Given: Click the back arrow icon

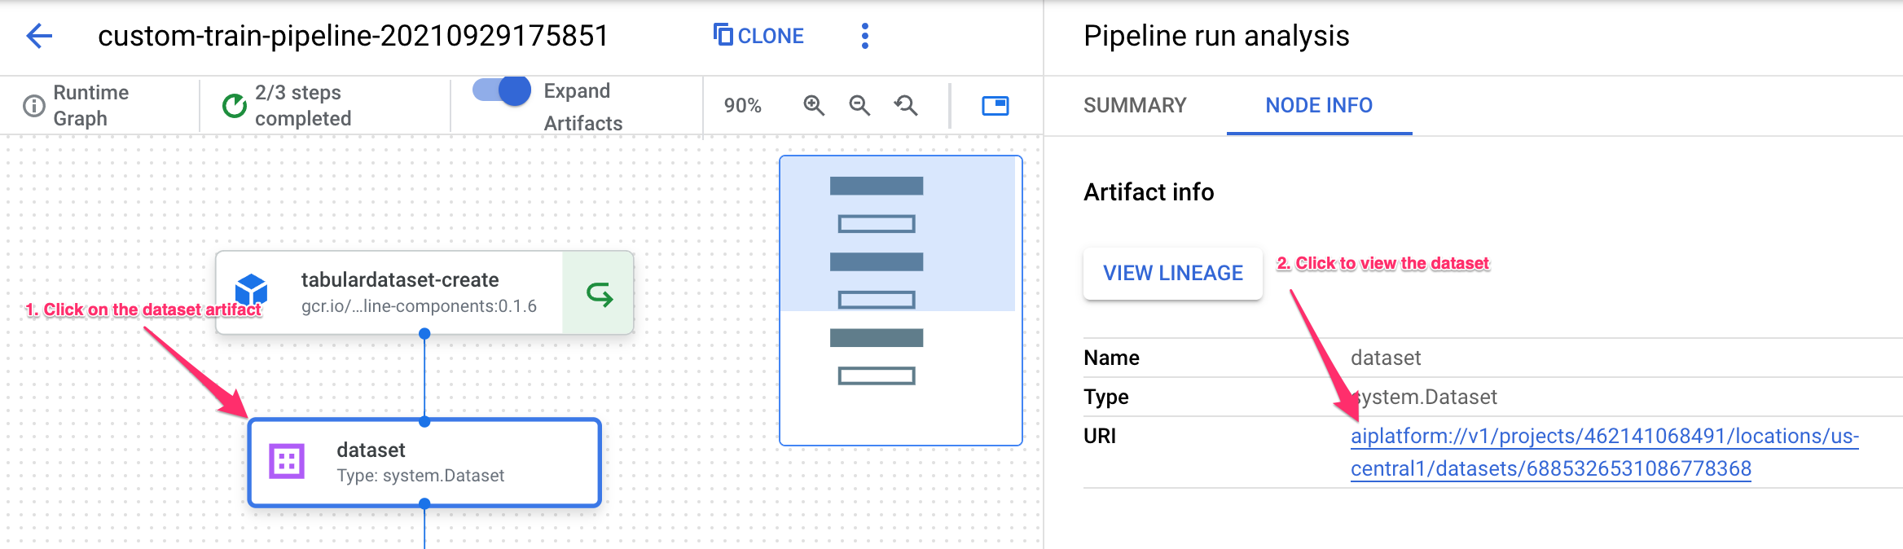Looking at the screenshot, I should point(39,36).
